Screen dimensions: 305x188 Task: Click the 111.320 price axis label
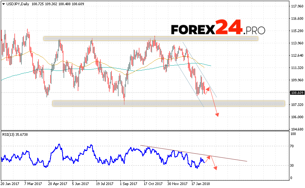[297, 68]
